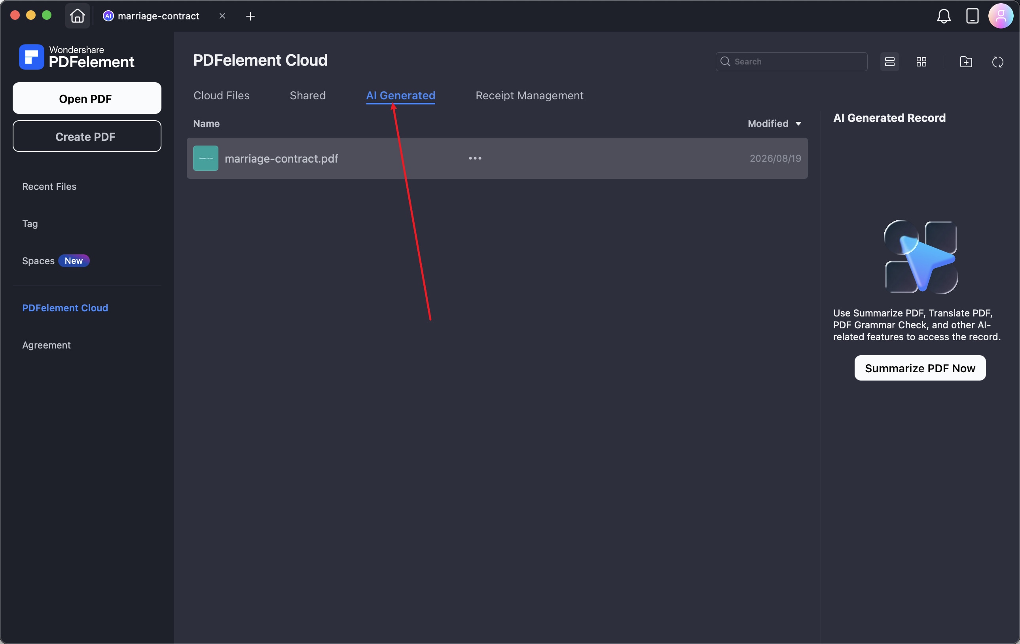Switch to list view layout
Image resolution: width=1020 pixels, height=644 pixels.
click(x=889, y=62)
